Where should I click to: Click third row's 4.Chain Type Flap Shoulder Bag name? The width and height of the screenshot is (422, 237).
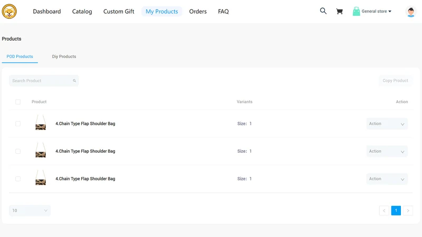85,179
